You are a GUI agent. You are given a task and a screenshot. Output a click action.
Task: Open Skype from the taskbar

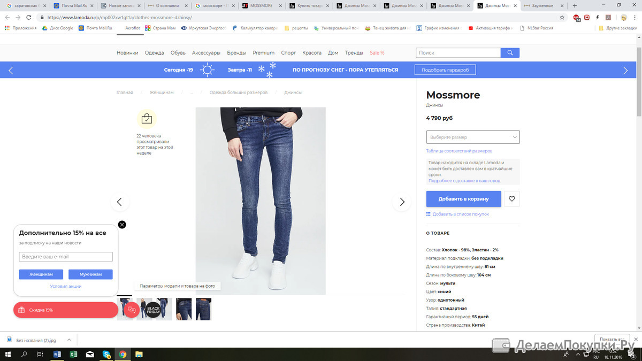(106, 354)
